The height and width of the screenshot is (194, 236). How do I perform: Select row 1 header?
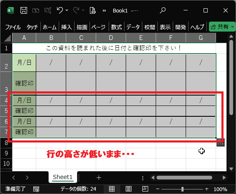tap(6, 48)
